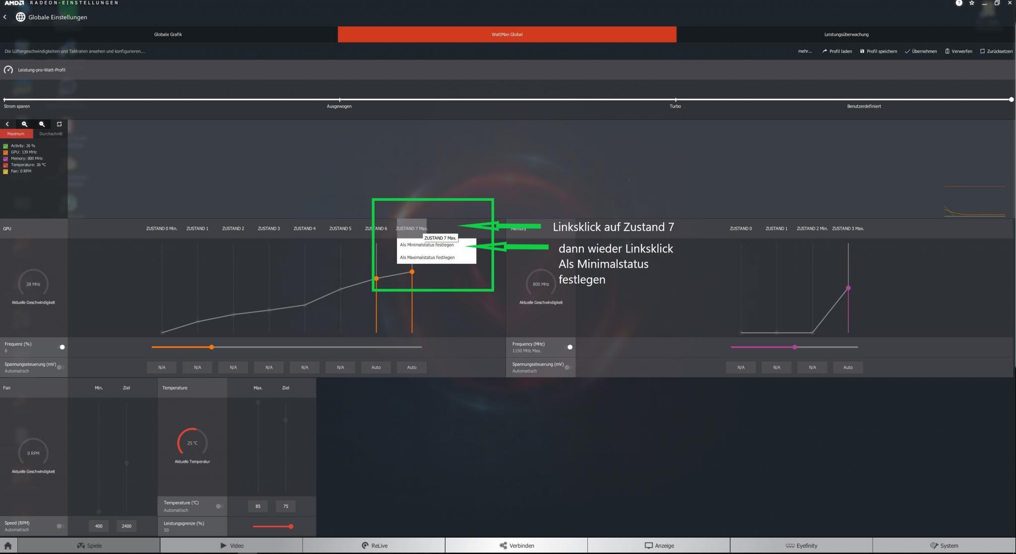Open the GPU ZUSTAND 5 state menu
This screenshot has width=1016, height=554.
coord(340,229)
